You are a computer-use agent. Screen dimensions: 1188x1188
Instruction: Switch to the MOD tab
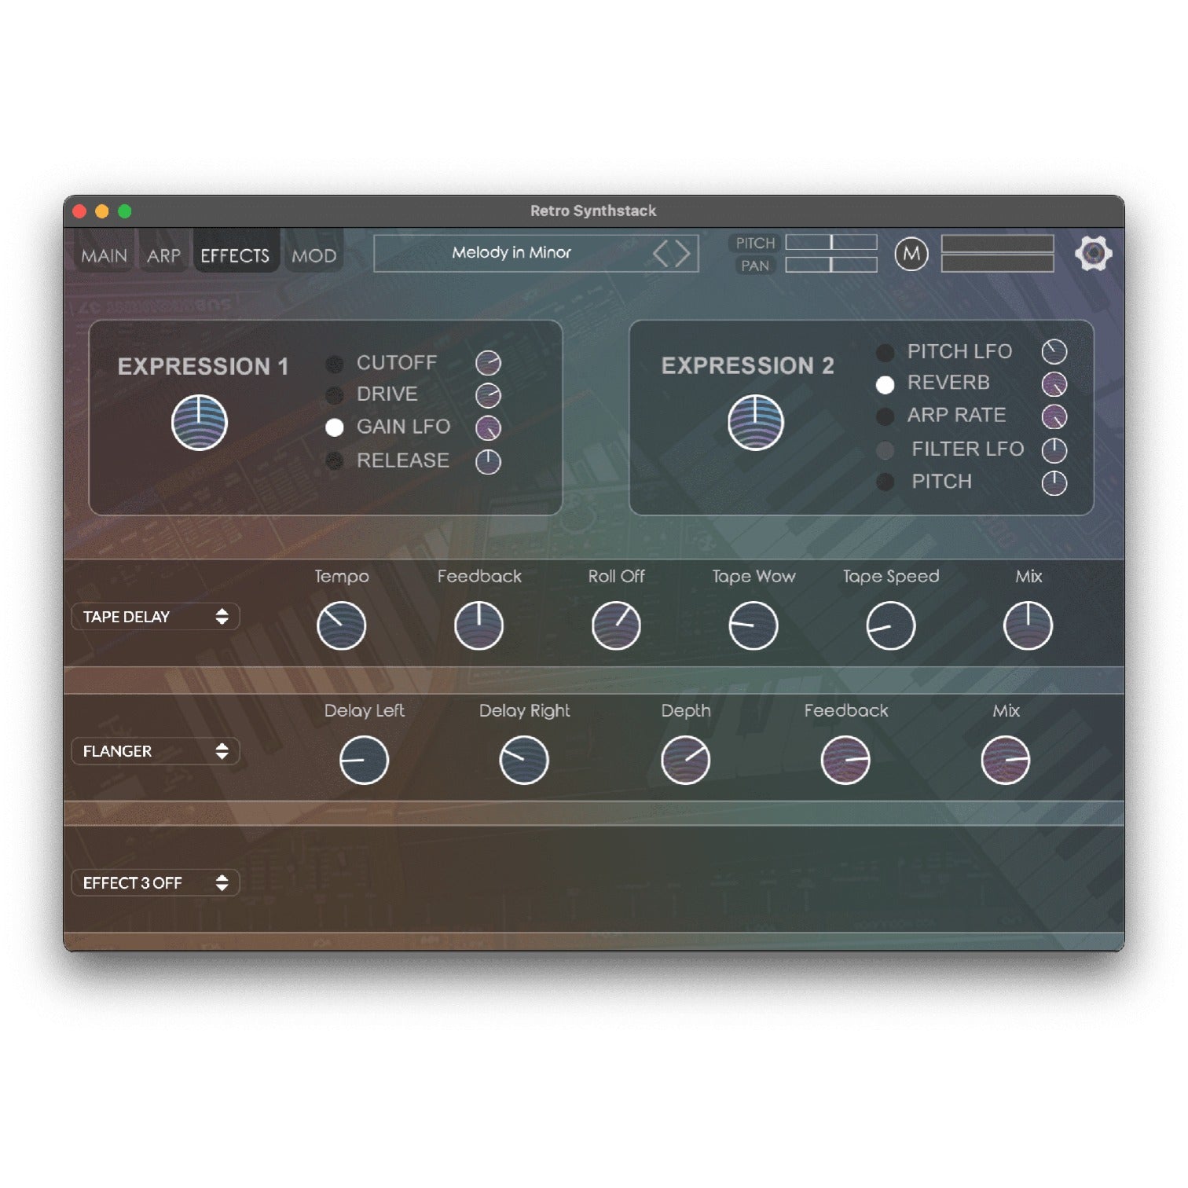[313, 255]
